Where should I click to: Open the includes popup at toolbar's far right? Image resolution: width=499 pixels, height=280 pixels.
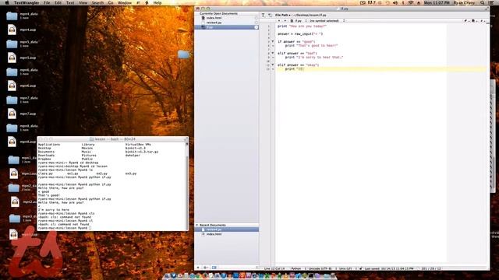click(482, 21)
